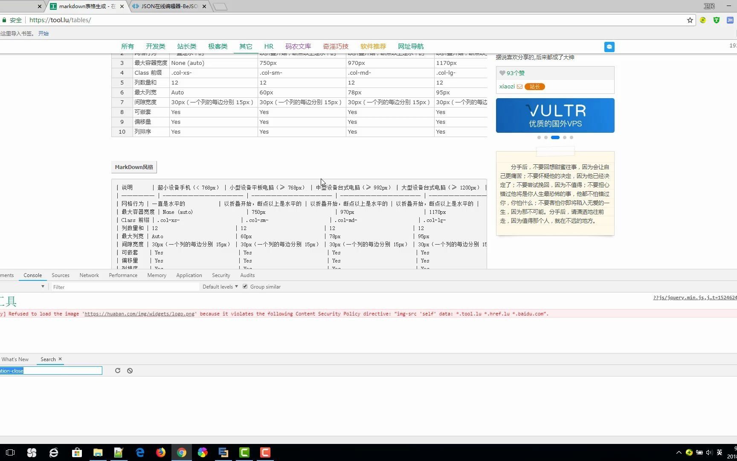Switch to the DevTools Audits tab

point(247,275)
